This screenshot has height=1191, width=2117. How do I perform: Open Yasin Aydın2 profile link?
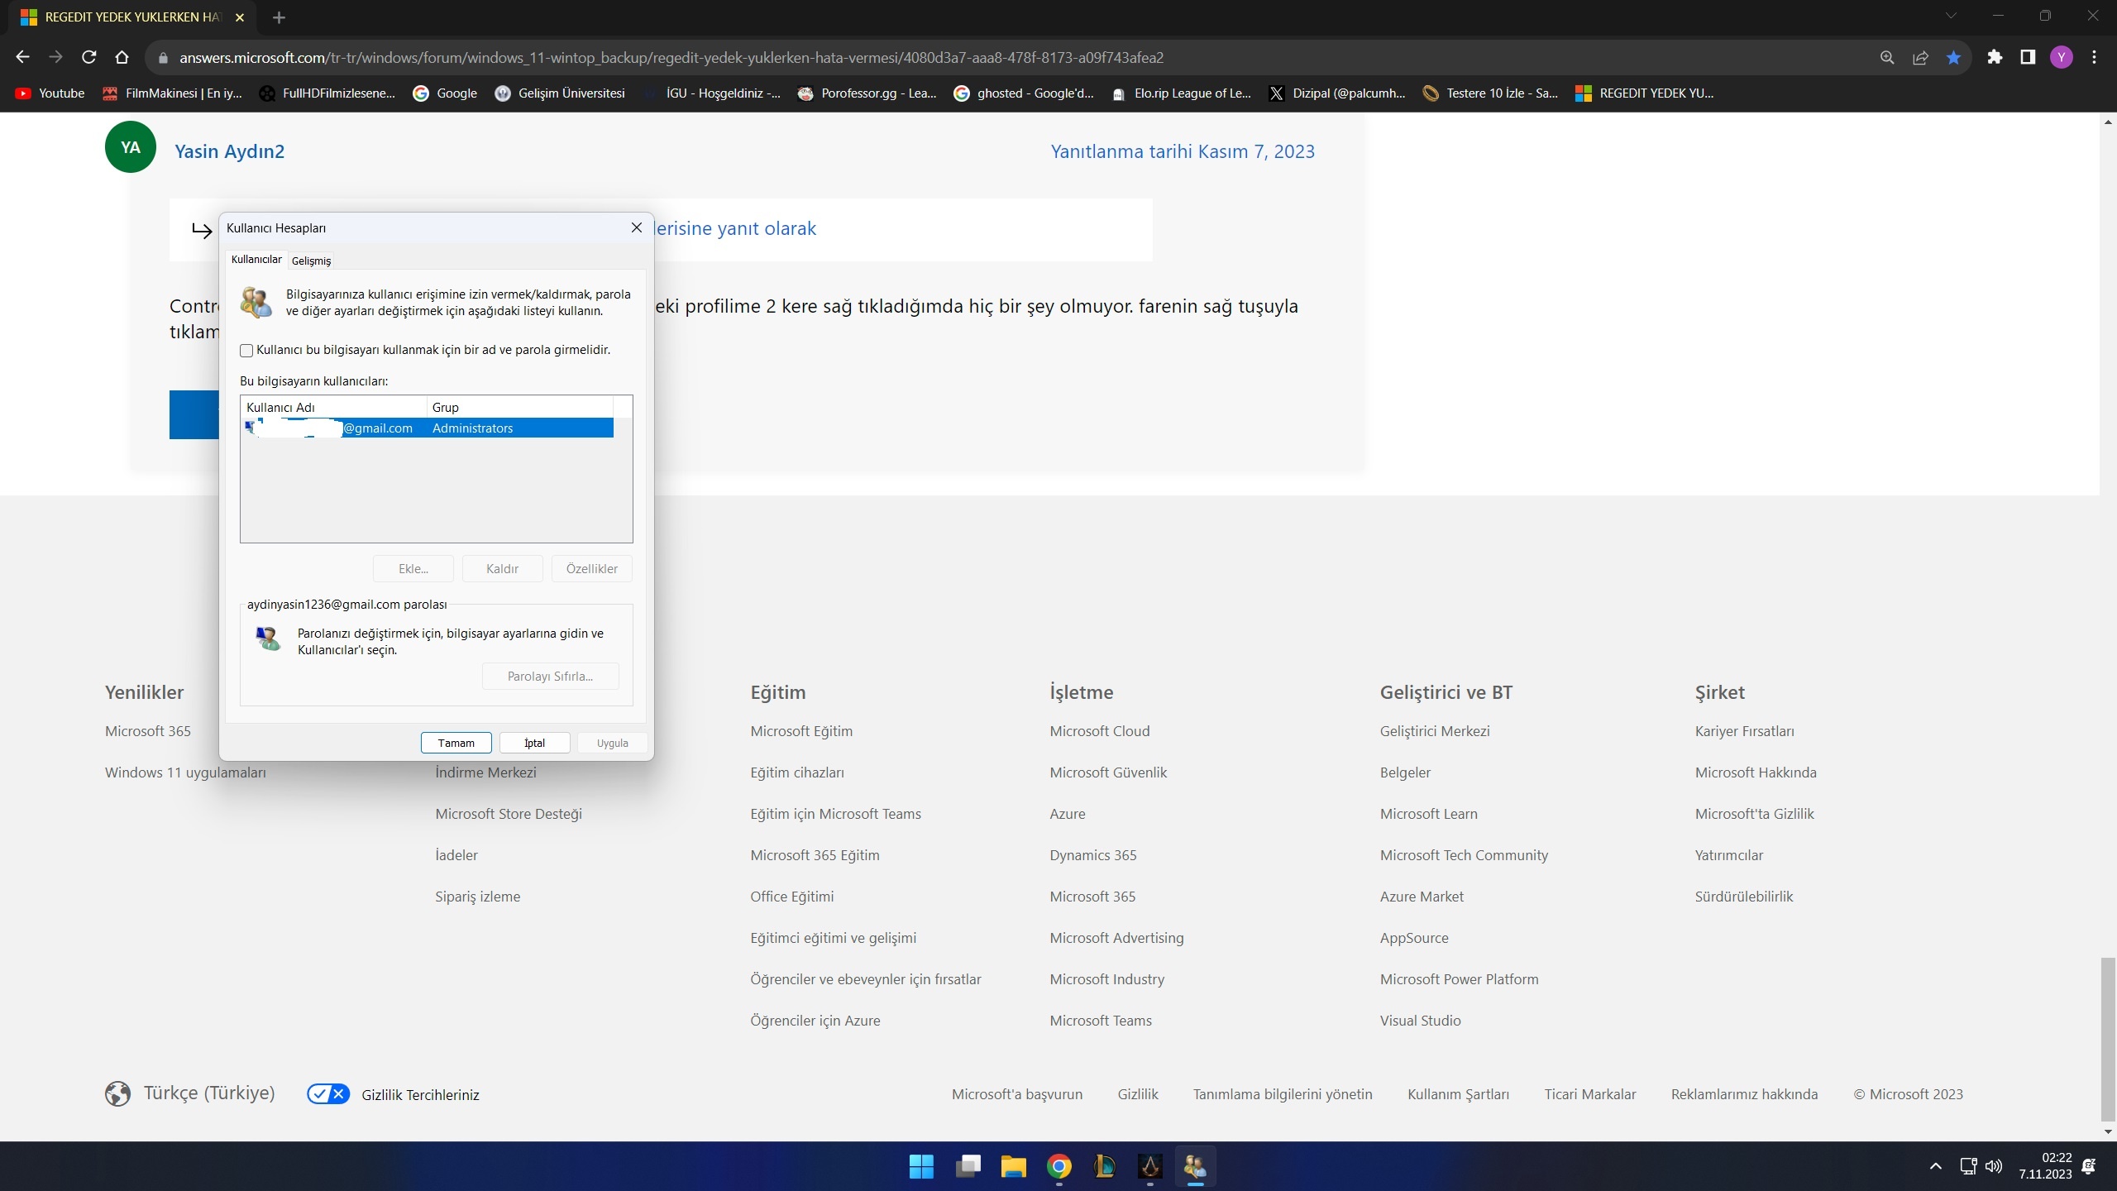229,151
